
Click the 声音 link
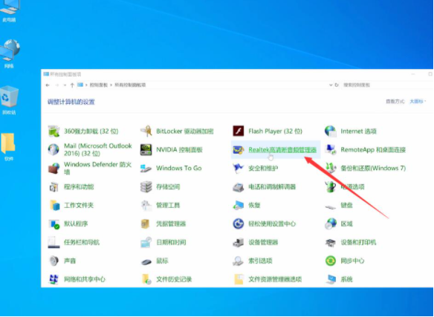coord(70,261)
